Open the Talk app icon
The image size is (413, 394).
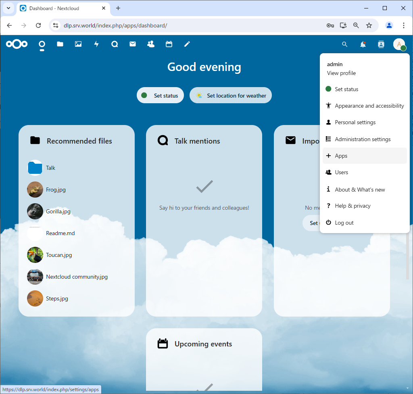(x=115, y=44)
